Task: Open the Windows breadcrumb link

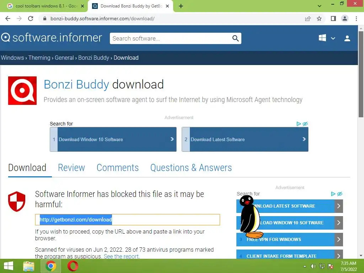Action: click(12, 58)
